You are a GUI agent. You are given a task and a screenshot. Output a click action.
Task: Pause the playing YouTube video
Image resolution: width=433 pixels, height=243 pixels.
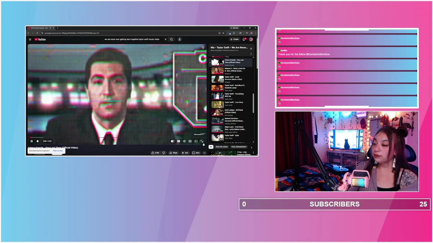point(31,141)
